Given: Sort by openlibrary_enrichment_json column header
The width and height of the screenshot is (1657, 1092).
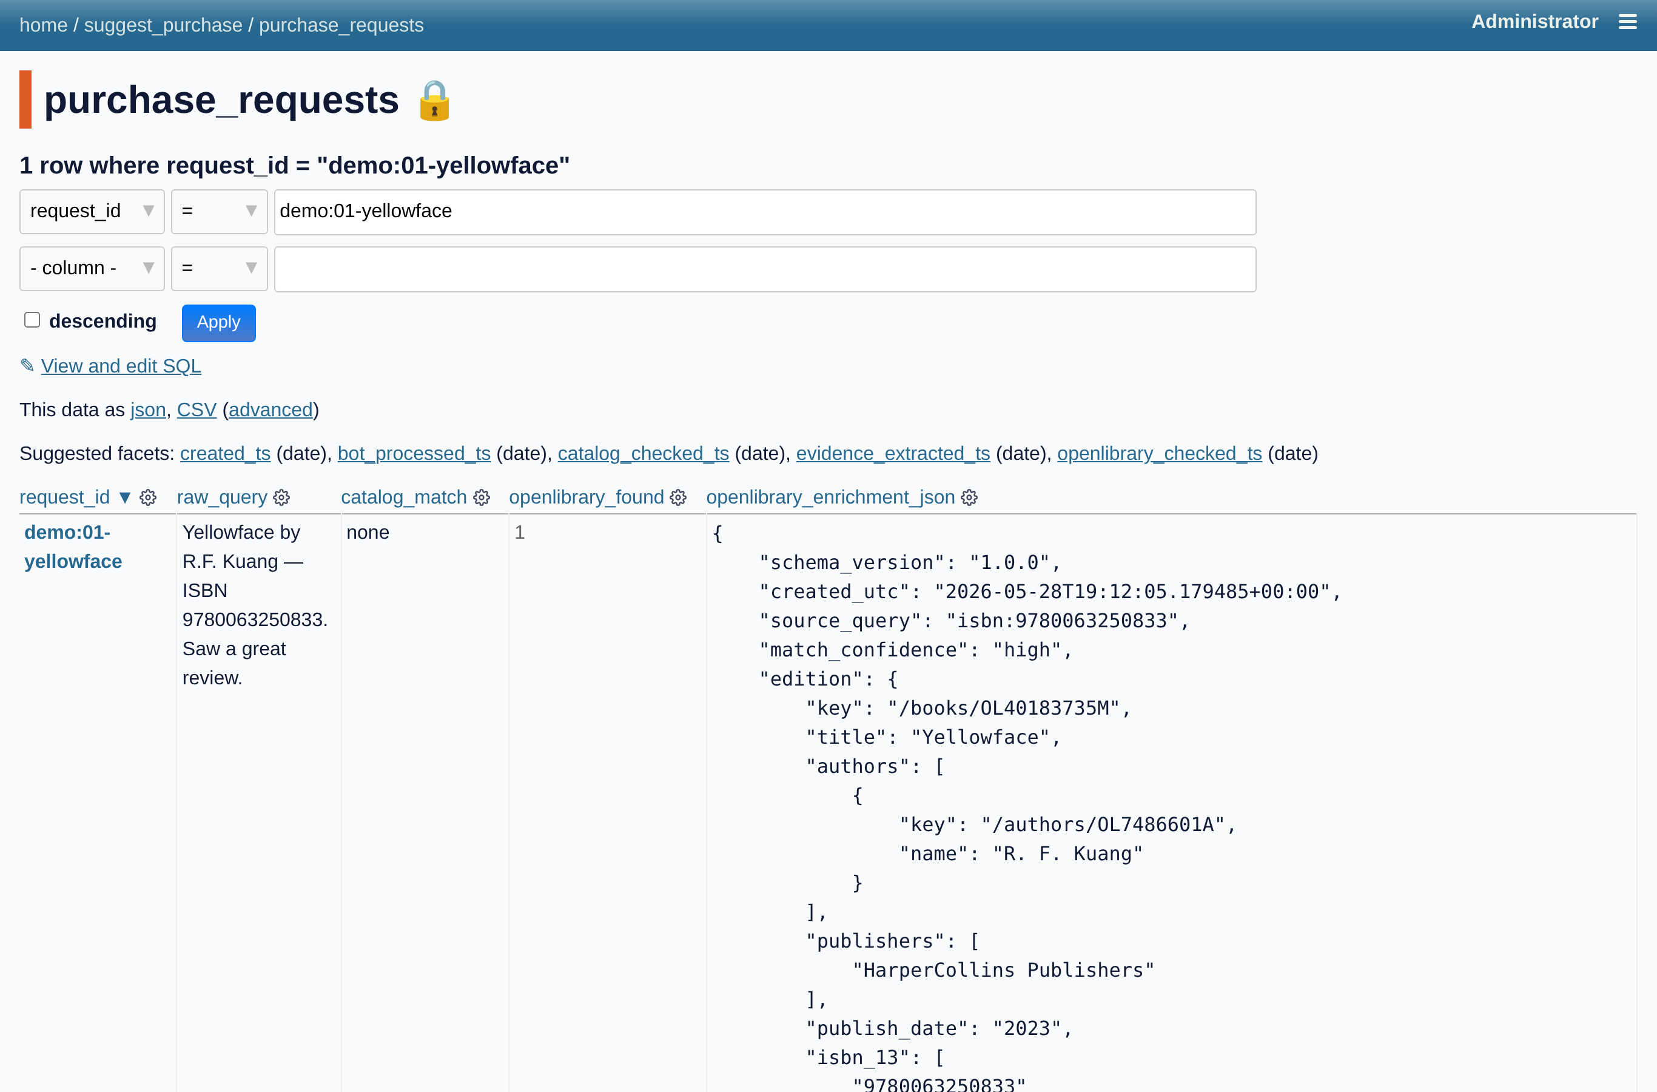Looking at the screenshot, I should [x=830, y=497].
